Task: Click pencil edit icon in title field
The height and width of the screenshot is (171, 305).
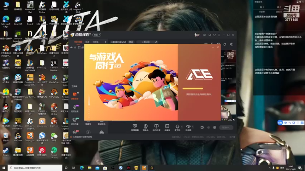Action: [x=156, y=42]
